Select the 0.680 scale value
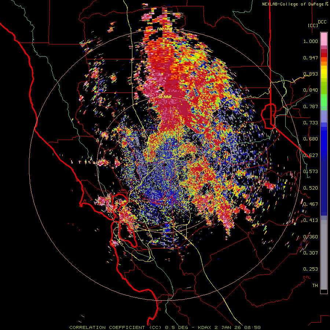Image resolution: width=330 pixels, height=330 pixels. (311, 139)
